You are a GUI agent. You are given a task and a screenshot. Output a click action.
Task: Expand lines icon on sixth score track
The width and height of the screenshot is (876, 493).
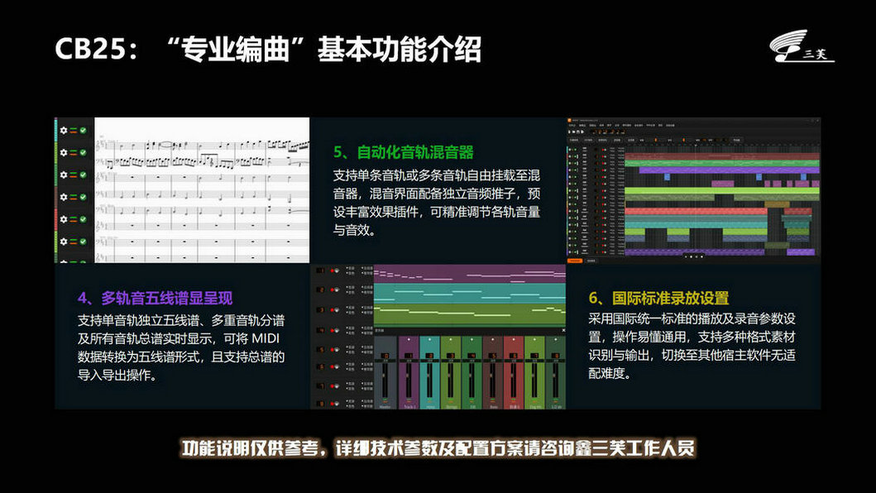tap(73, 242)
